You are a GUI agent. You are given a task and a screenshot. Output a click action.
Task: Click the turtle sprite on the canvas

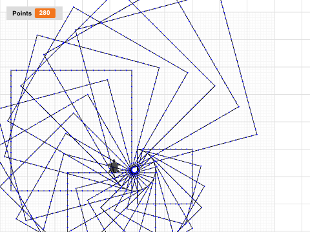pos(114,167)
